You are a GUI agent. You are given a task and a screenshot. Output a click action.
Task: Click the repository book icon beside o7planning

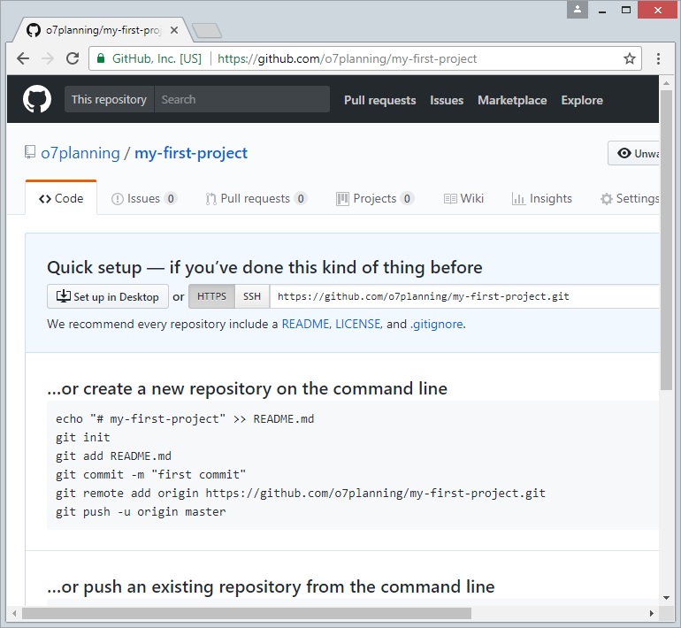coord(29,152)
